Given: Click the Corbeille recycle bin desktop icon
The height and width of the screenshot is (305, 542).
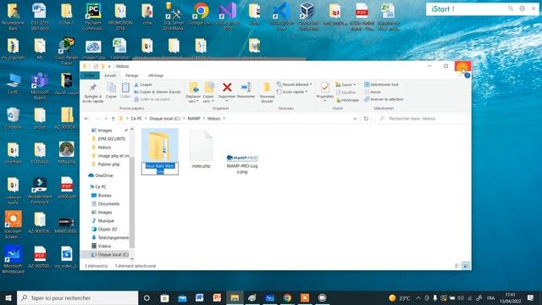Looking at the screenshot, I should tap(14, 118).
